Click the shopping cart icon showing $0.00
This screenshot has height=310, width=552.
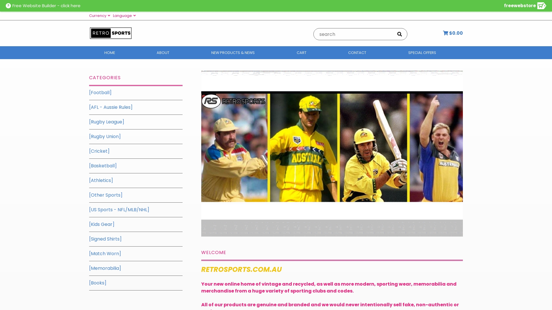446,33
